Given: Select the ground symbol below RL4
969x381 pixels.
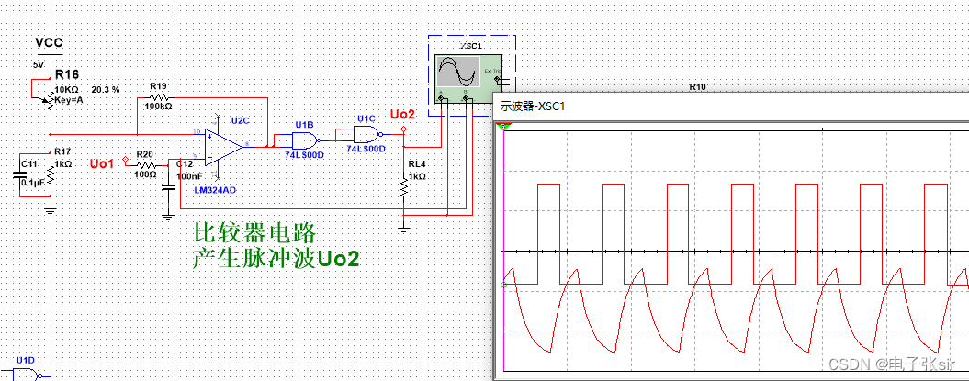Looking at the screenshot, I should click(x=403, y=230).
